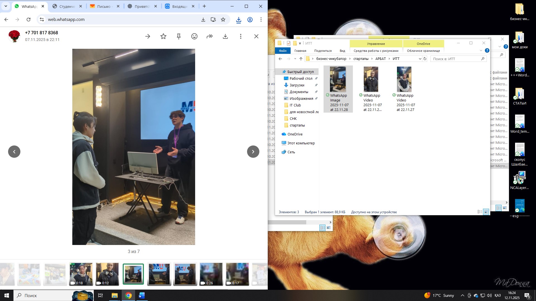The height and width of the screenshot is (301, 536).
Task: Download the image from WhatsApp viewer
Action: (x=225, y=37)
